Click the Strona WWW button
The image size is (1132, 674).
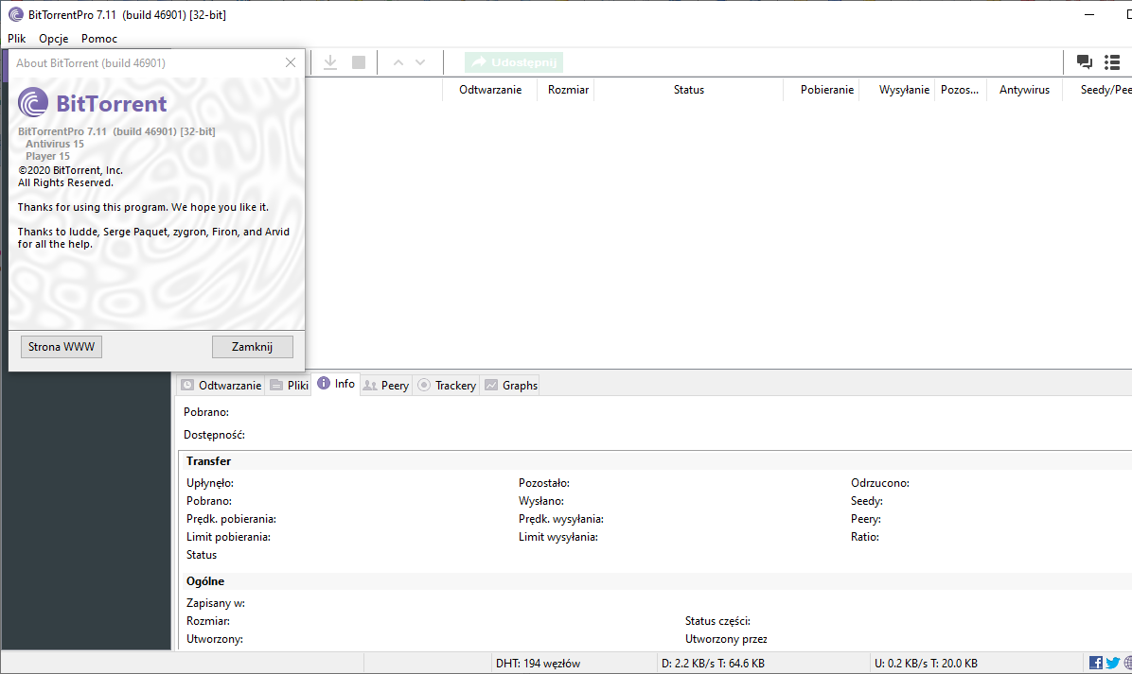point(62,347)
